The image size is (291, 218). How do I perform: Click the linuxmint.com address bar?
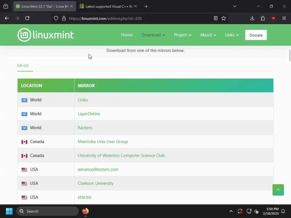[139, 18]
